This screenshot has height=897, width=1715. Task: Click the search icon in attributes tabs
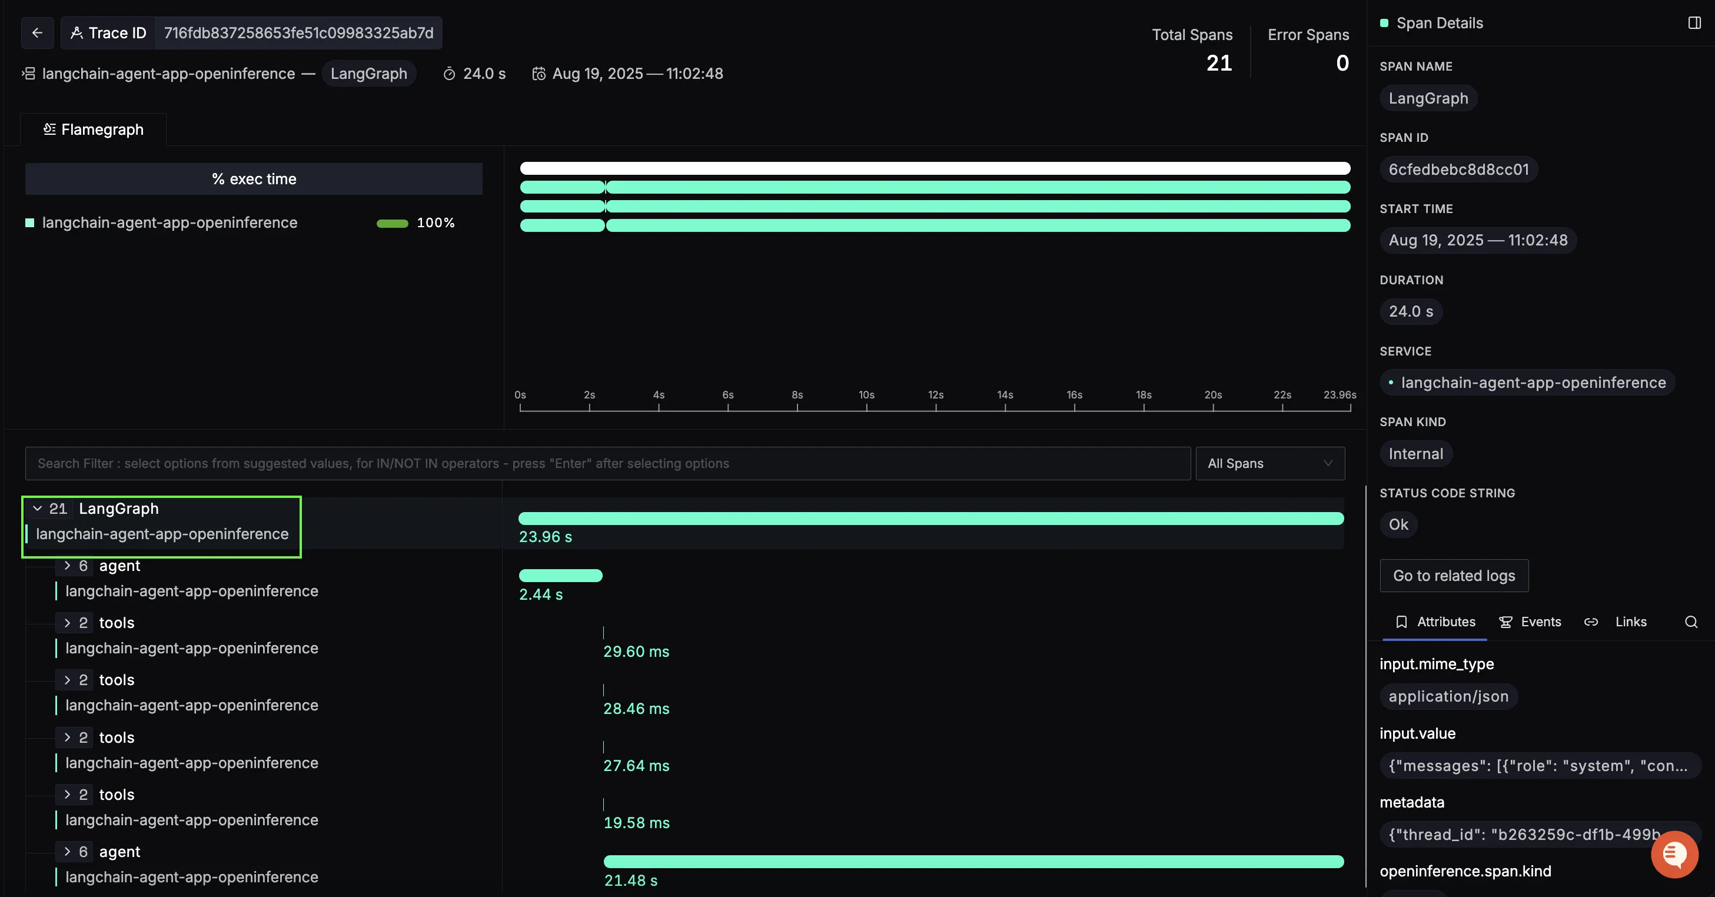pos(1691,622)
